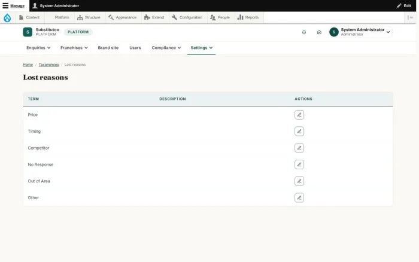This screenshot has width=419, height=262.
Task: Go to the home icon in the header
Action: [319, 32]
